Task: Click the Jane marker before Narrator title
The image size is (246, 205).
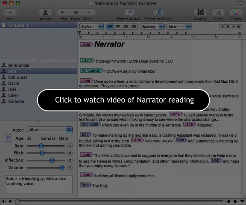Action: click(86, 44)
